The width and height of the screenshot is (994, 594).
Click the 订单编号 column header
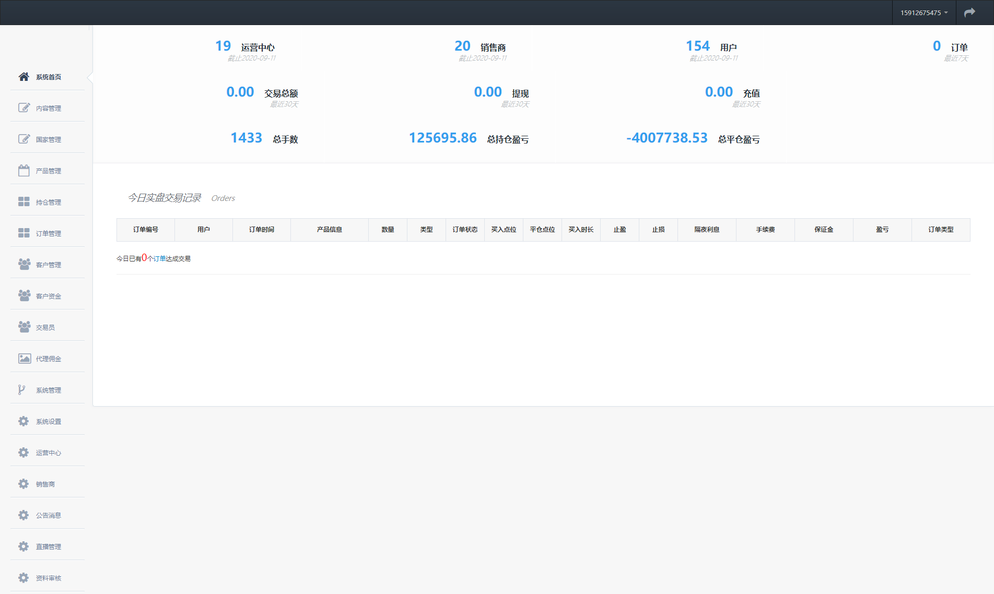[145, 230]
